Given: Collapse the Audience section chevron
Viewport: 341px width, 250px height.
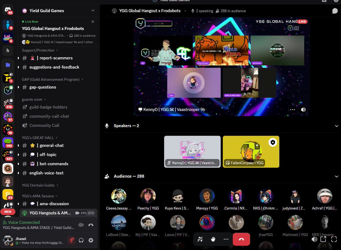Looking at the screenshot, I should tap(337, 176).
